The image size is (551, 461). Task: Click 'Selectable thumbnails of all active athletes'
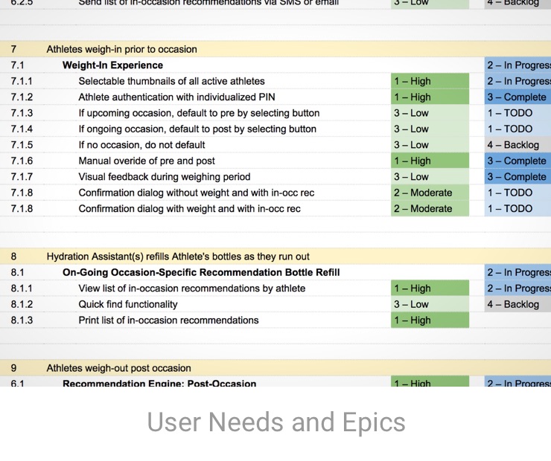[171, 81]
